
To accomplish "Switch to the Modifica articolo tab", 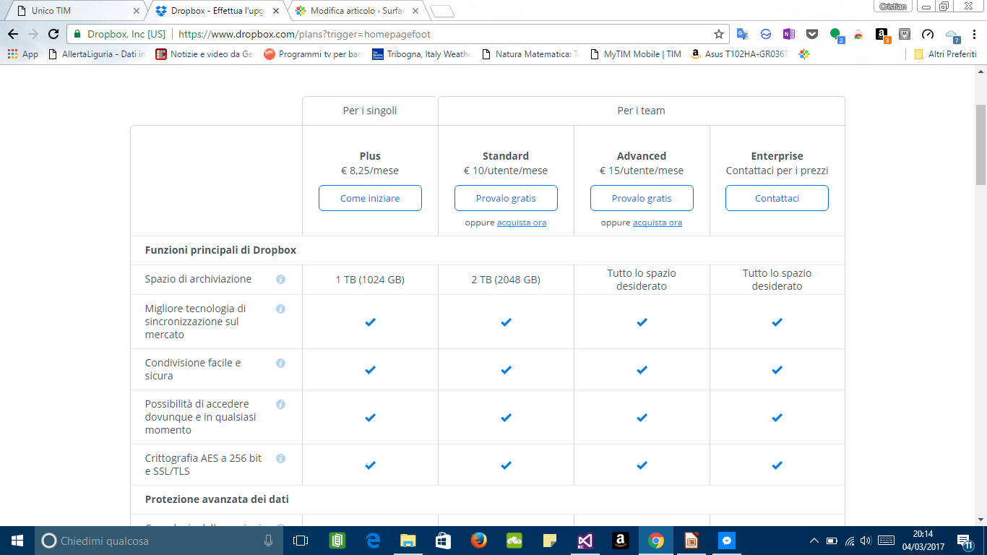I will click(x=358, y=11).
